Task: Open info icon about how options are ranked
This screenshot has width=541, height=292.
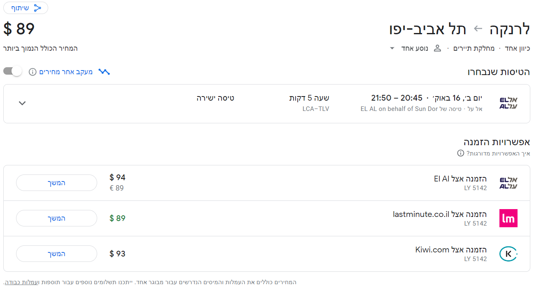Action: click(461, 153)
